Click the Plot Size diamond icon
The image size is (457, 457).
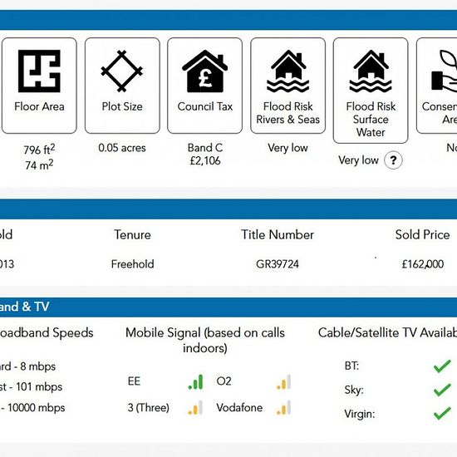pyautogui.click(x=122, y=71)
